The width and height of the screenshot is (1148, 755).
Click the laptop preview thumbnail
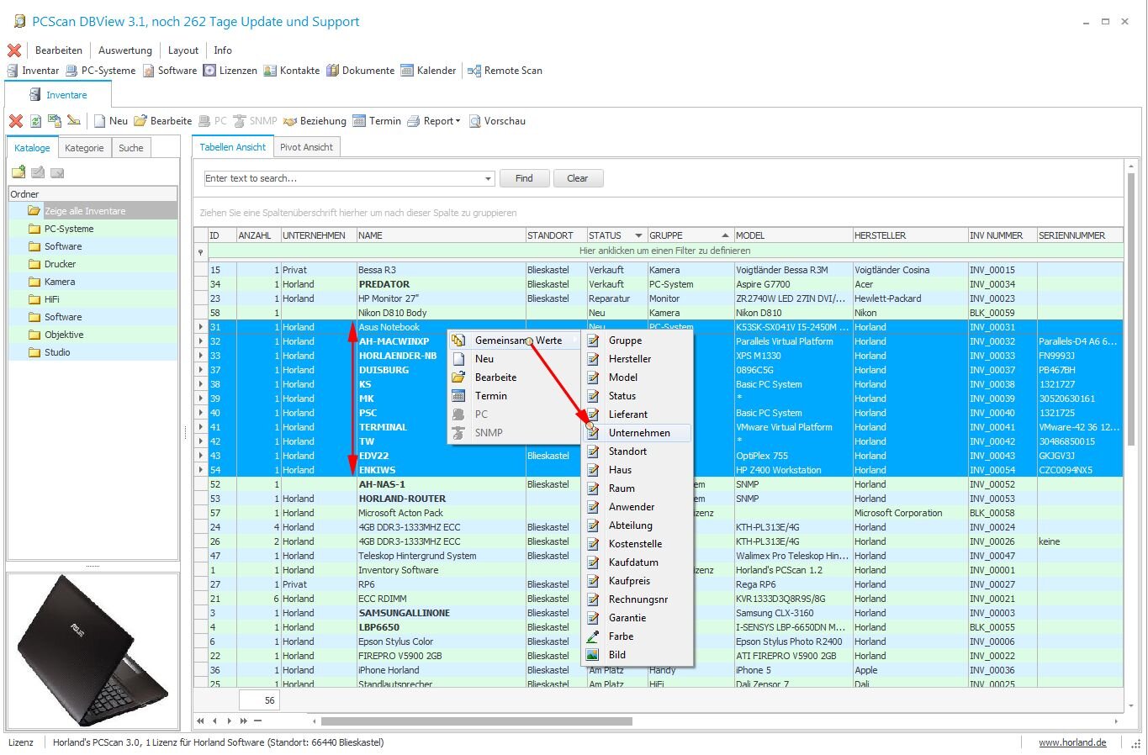93,652
